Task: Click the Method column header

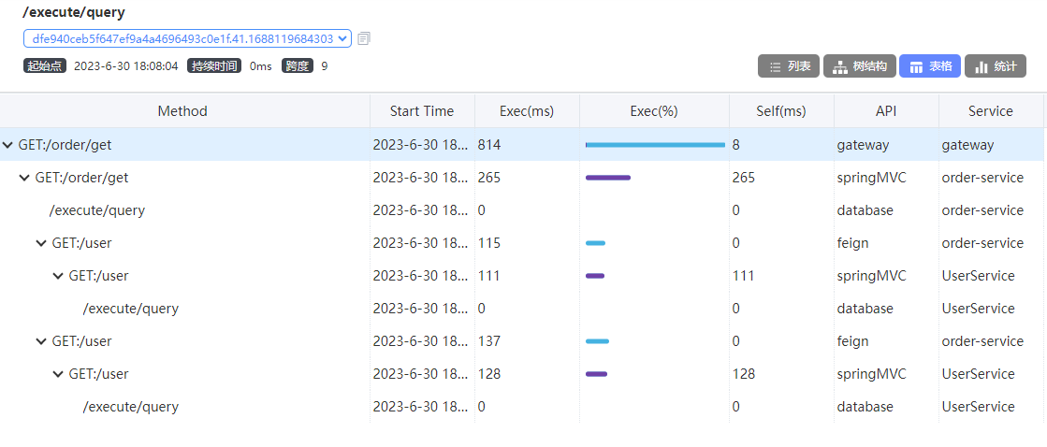Action: pyautogui.click(x=182, y=111)
